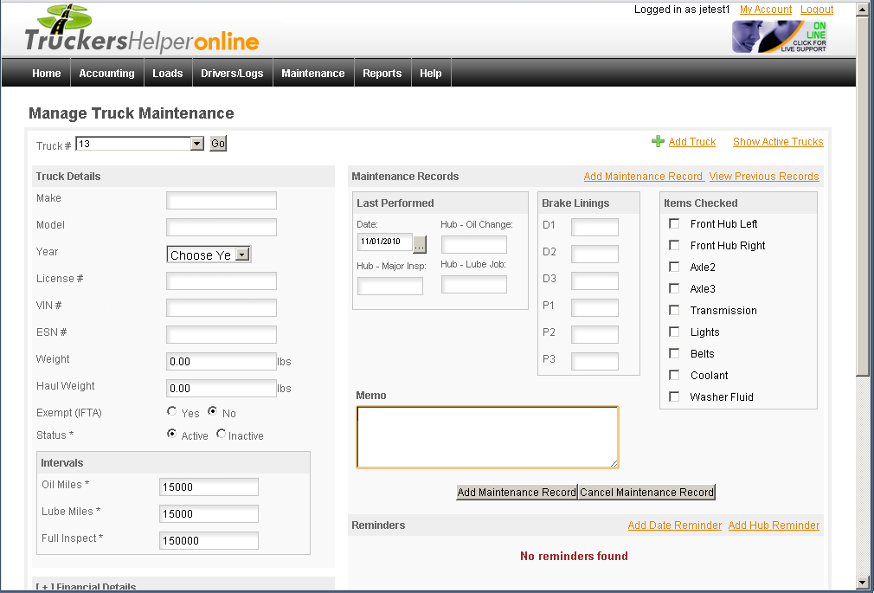Open the date picker ellipsis button
Image resolution: width=874 pixels, height=593 pixels.
pos(420,243)
